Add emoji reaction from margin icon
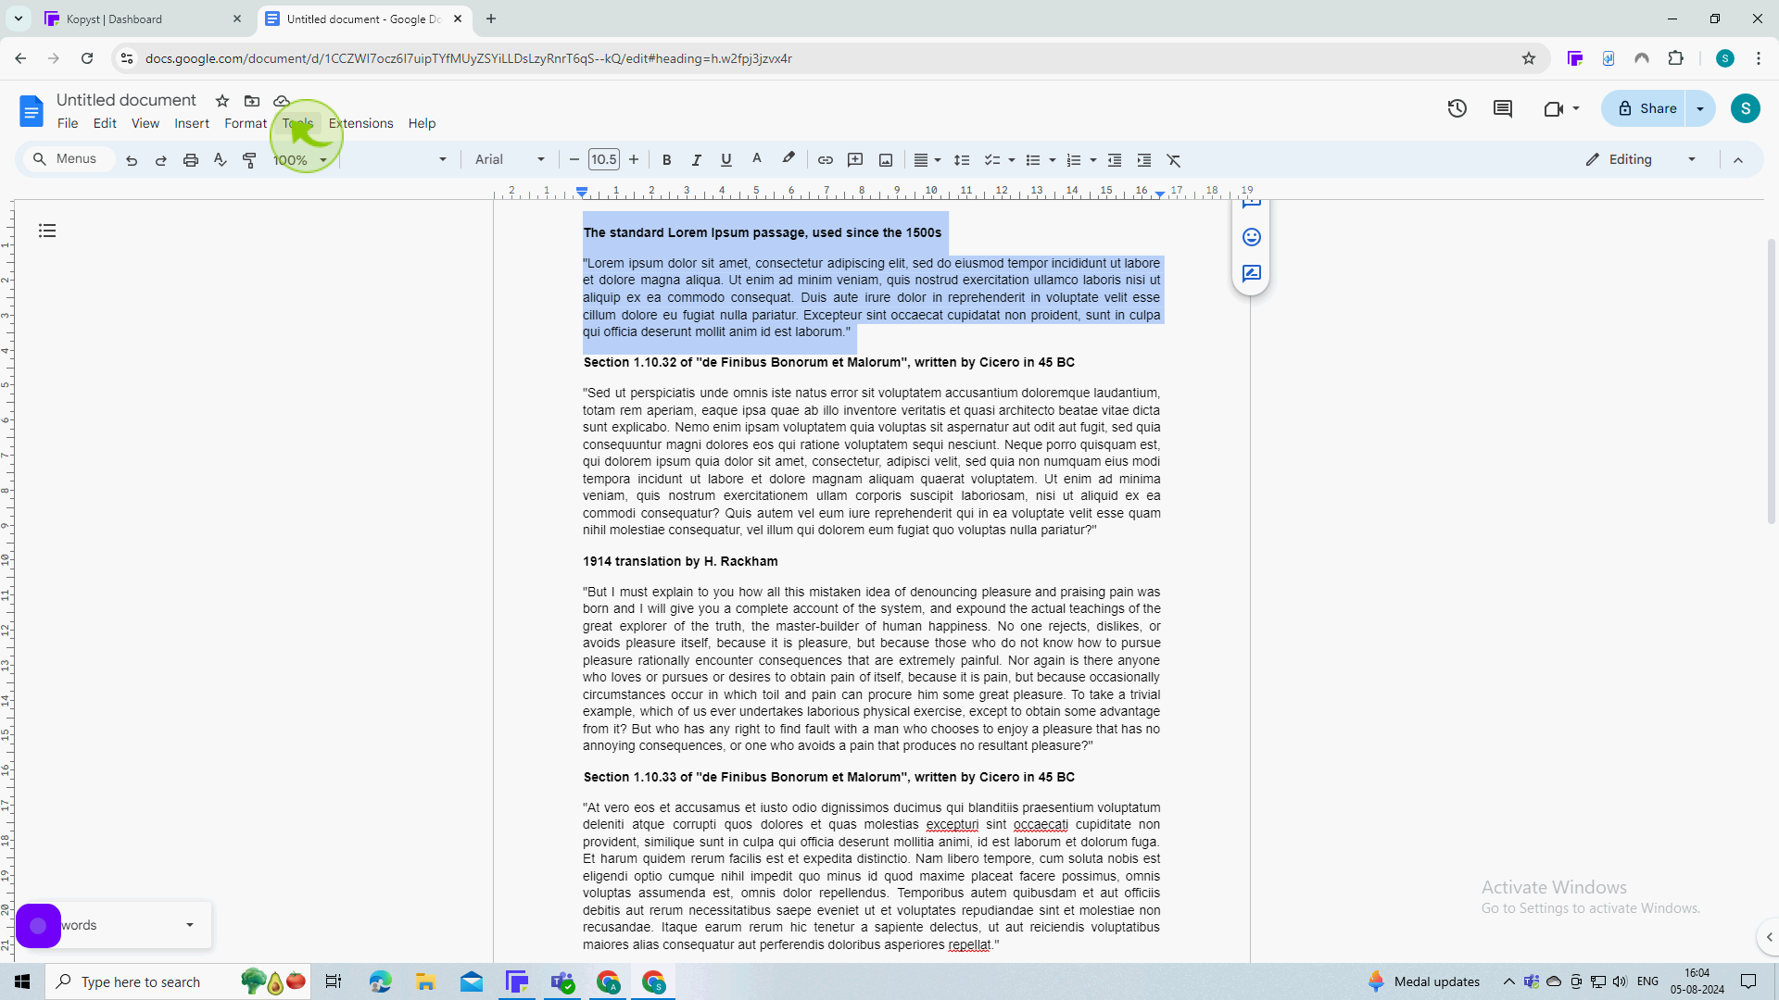Viewport: 1779px width, 1000px height. 1252,237
